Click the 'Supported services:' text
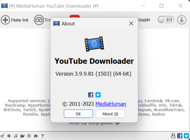The height and width of the screenshot is (140, 190). pos(27,101)
